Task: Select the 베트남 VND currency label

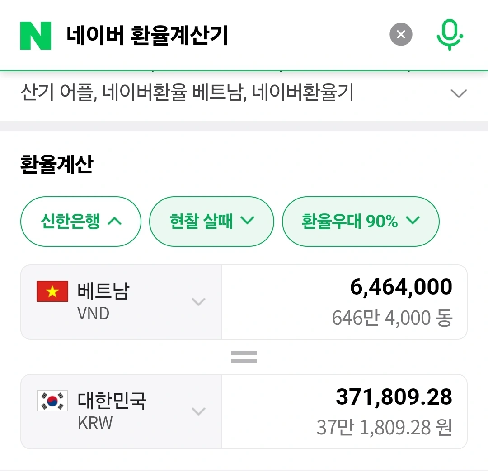Action: click(103, 301)
